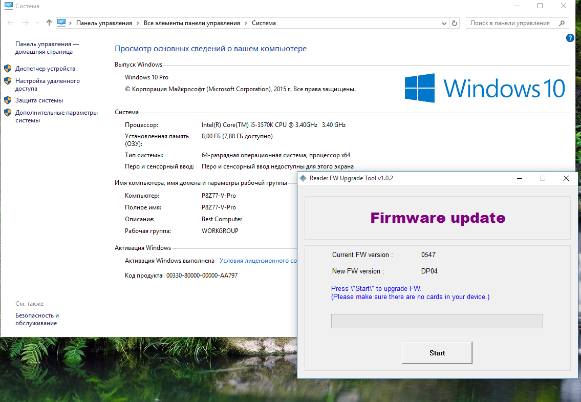Minimize the Система window

(517, 6)
